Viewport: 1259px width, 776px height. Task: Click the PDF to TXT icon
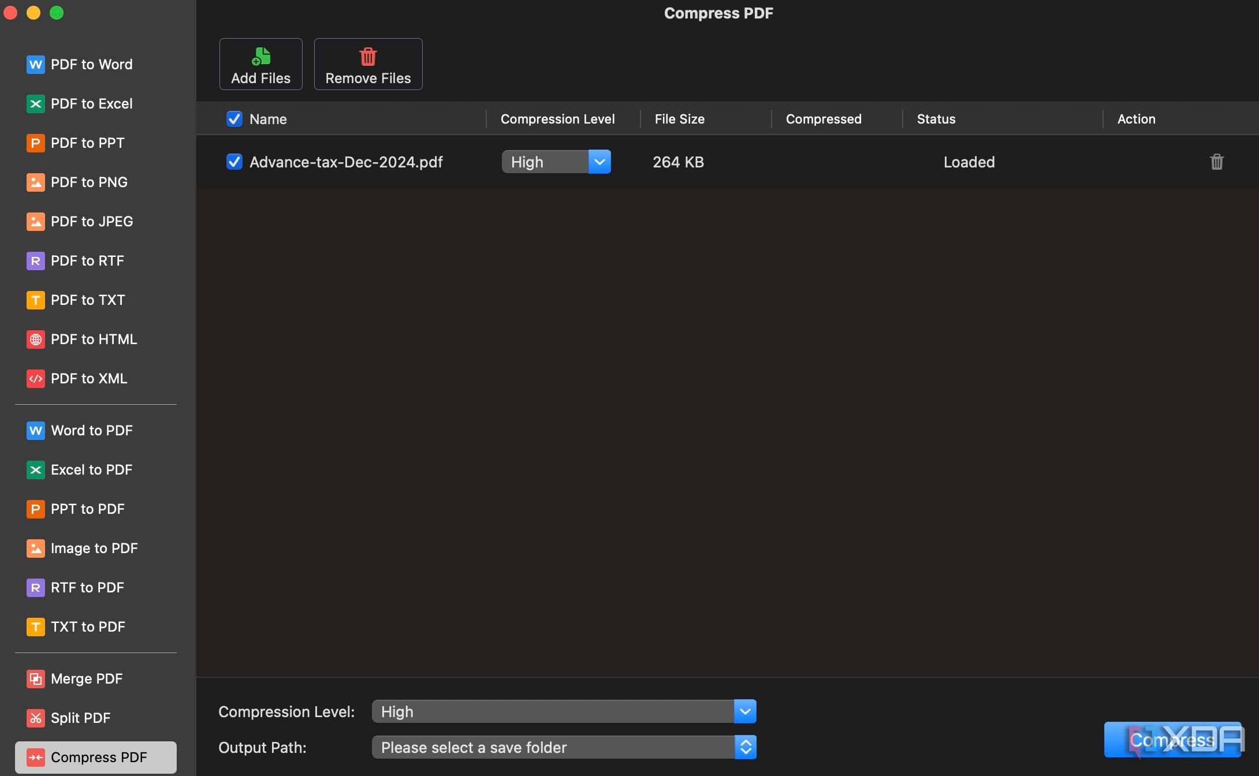click(36, 300)
